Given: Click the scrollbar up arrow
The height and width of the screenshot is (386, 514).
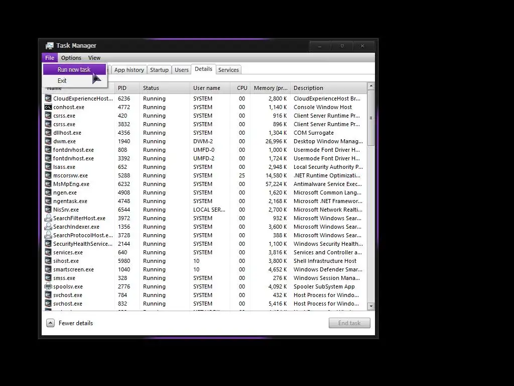Looking at the screenshot, I should coord(371,86).
